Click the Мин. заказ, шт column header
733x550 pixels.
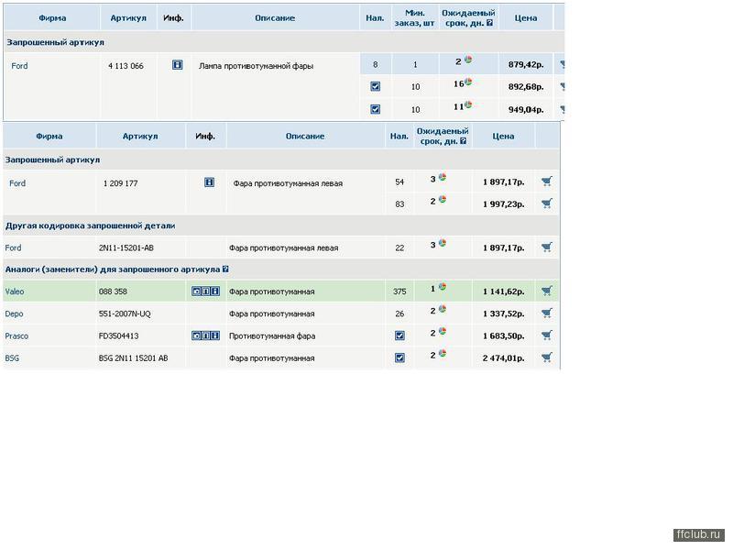click(x=415, y=17)
